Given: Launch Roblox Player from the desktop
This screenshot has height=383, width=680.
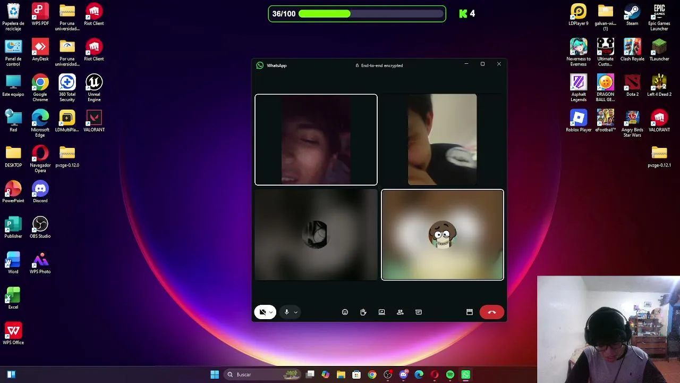Looking at the screenshot, I should pos(579,121).
